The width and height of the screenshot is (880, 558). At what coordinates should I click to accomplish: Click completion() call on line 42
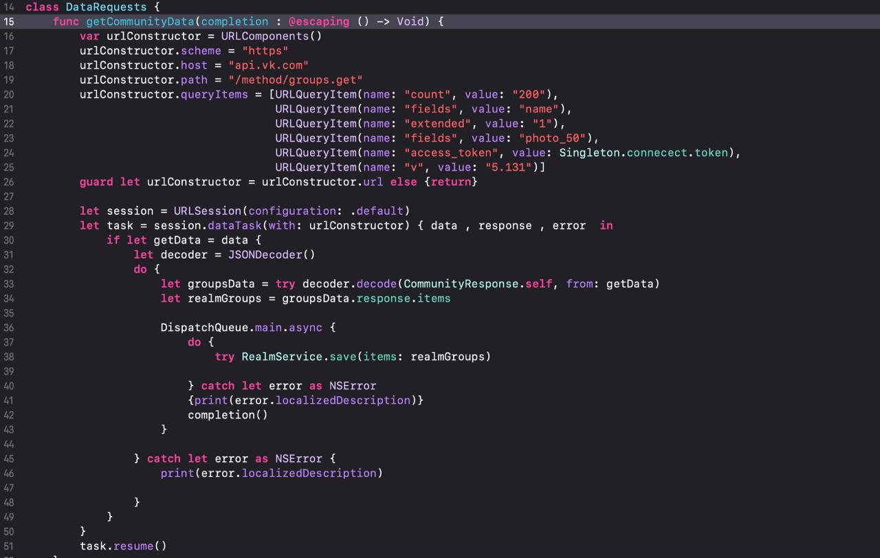click(x=228, y=414)
